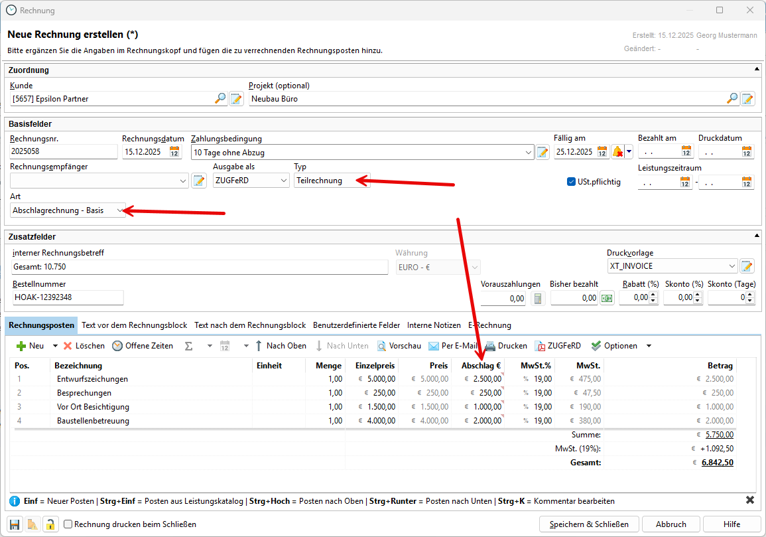The height and width of the screenshot is (537, 766).
Task: Click the Löschen red X toolbar icon
Action: (68, 346)
